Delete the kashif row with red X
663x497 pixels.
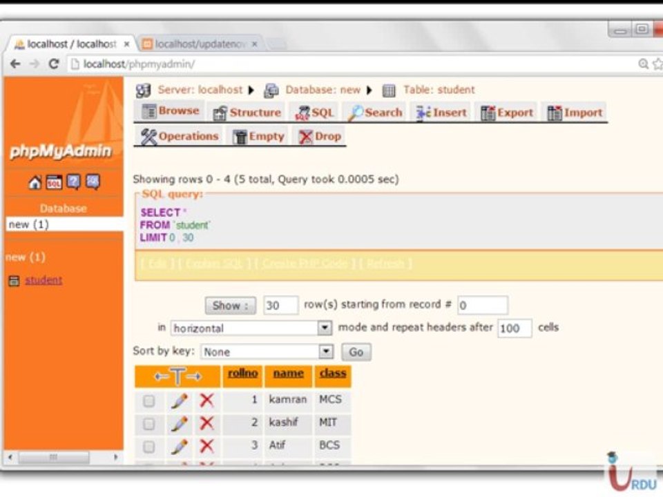pyautogui.click(x=206, y=423)
